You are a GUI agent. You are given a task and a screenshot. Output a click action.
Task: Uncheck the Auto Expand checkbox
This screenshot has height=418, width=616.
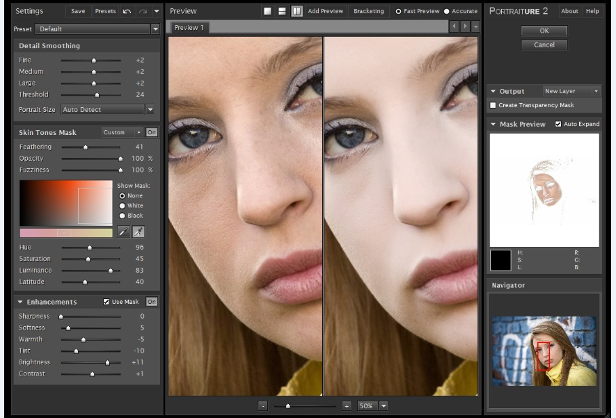pyautogui.click(x=558, y=124)
